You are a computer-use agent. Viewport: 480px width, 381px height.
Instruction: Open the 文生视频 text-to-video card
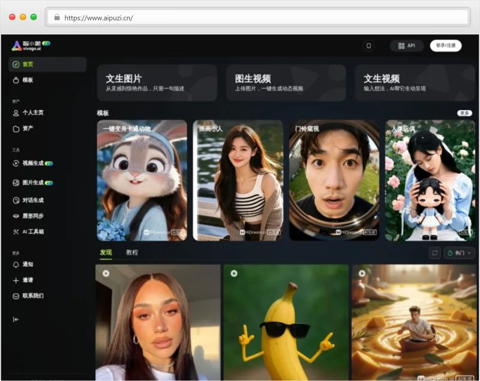pyautogui.click(x=414, y=82)
